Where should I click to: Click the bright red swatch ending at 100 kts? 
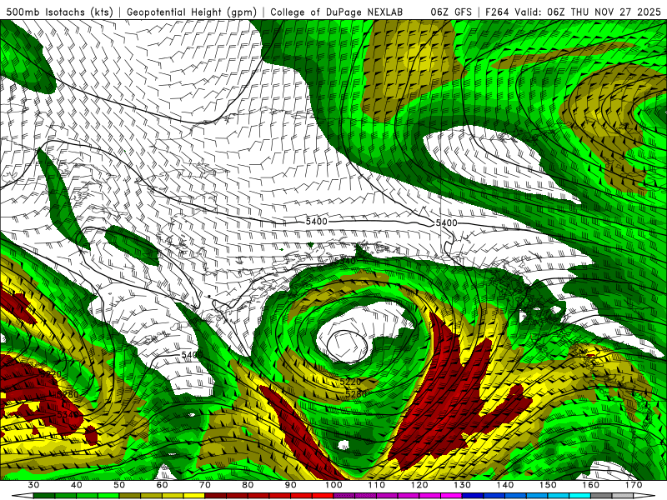[323, 496]
